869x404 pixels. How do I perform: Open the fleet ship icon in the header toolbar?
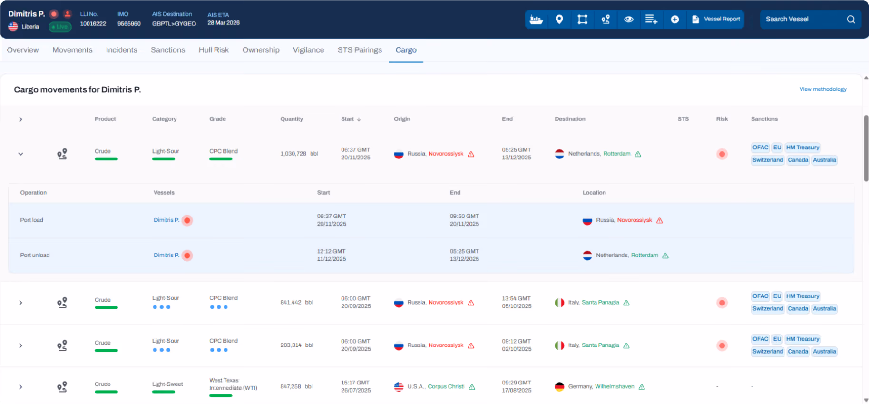(x=536, y=20)
